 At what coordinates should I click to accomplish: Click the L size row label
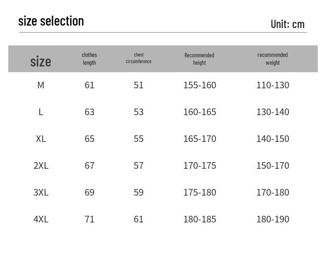click(x=41, y=112)
